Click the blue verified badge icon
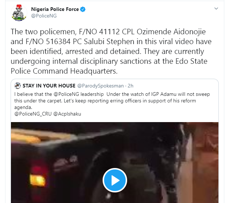This screenshot has height=203, width=225. click(83, 9)
